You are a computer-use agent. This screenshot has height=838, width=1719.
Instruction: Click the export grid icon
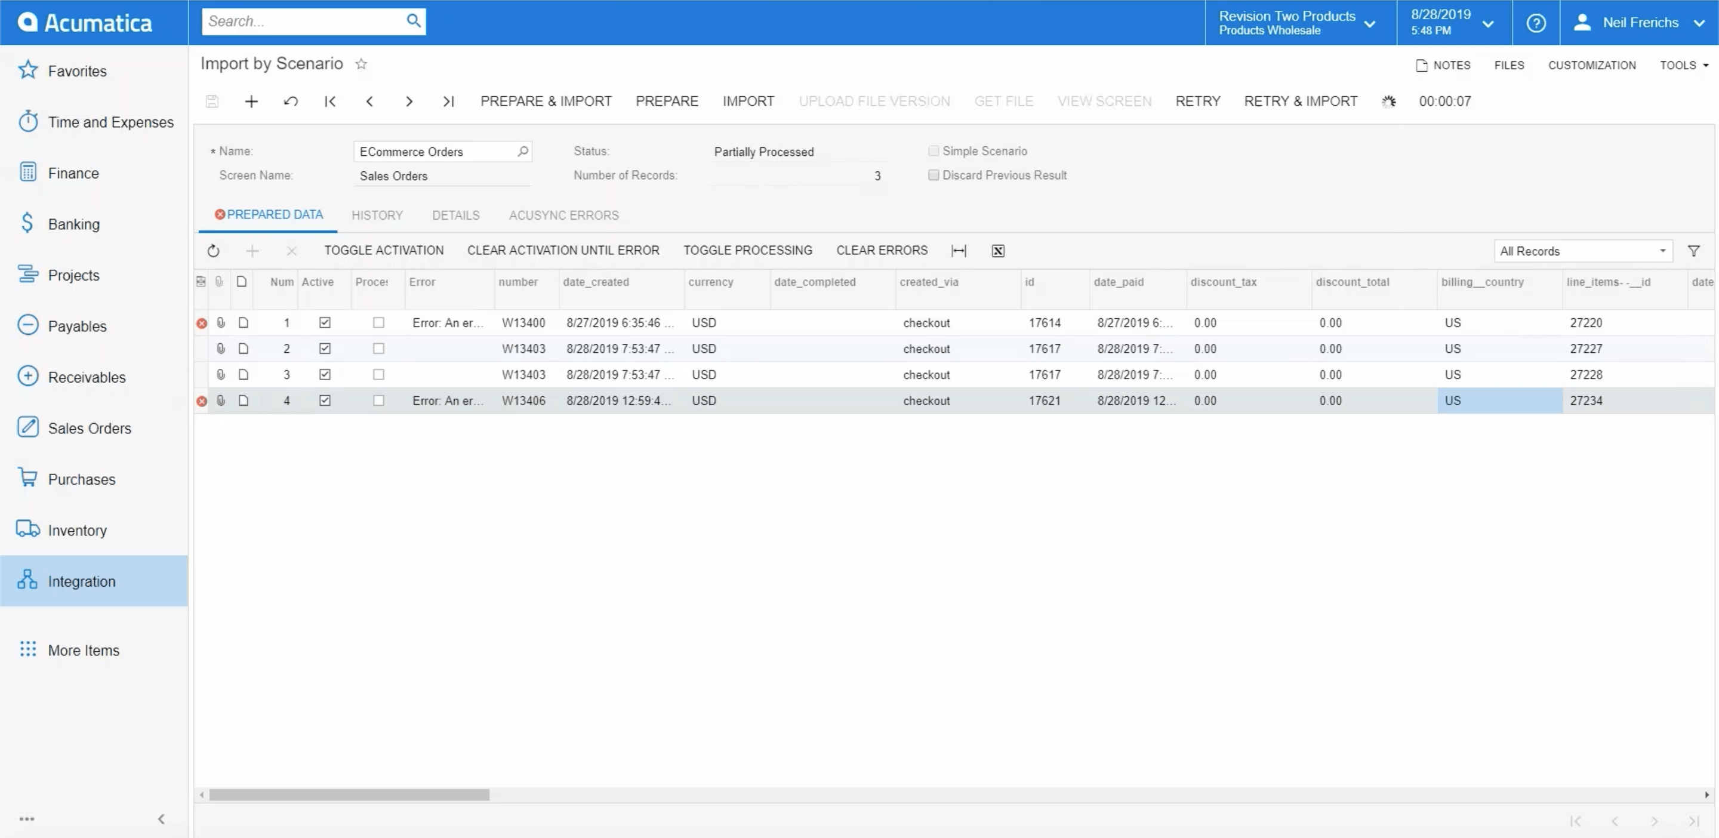click(997, 251)
